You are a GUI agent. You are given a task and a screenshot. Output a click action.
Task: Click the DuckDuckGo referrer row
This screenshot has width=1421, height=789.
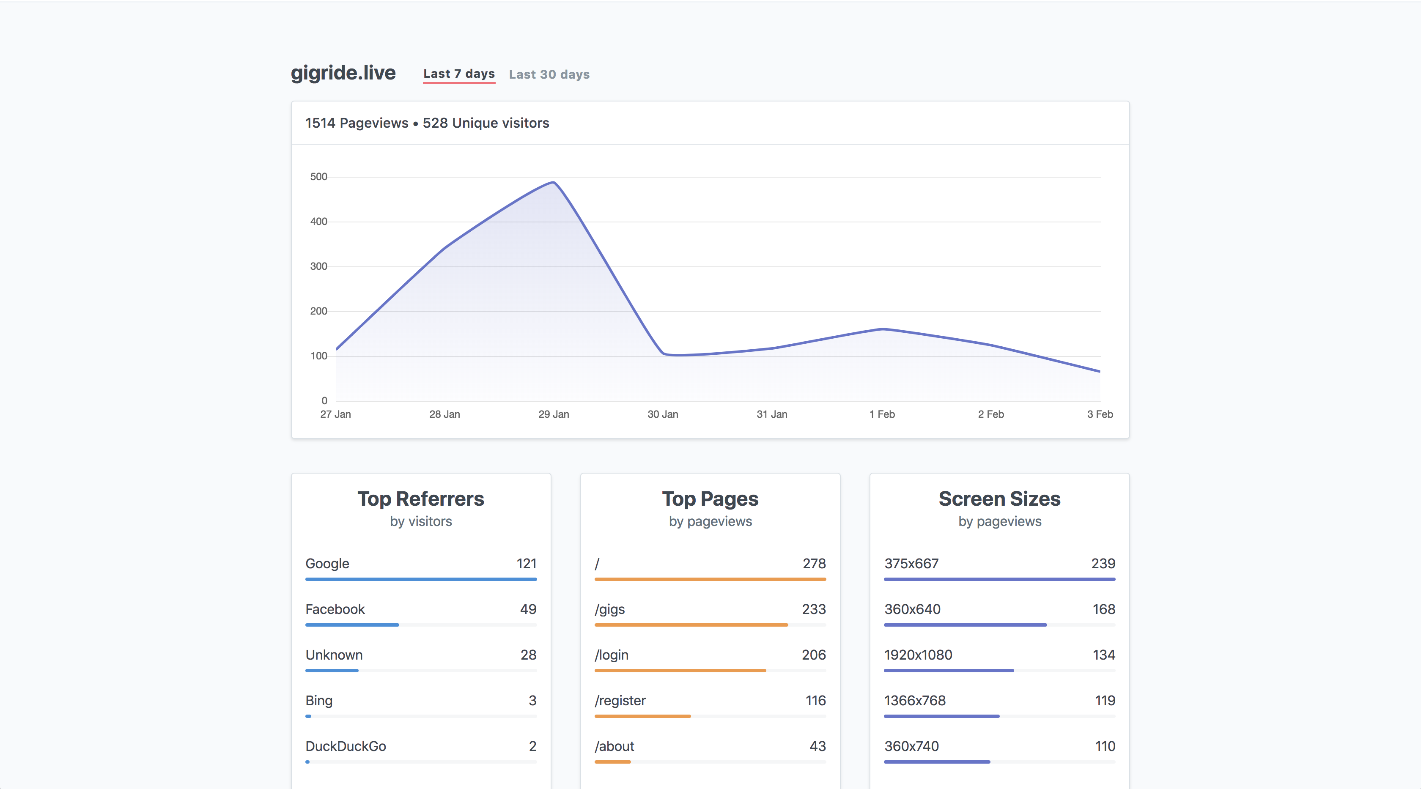[346, 747]
